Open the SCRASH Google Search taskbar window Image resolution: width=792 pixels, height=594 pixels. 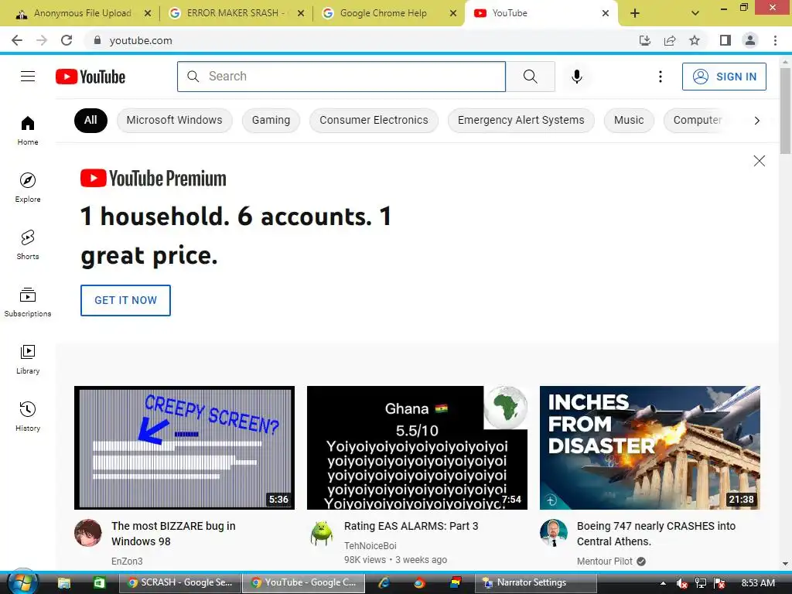(179, 582)
